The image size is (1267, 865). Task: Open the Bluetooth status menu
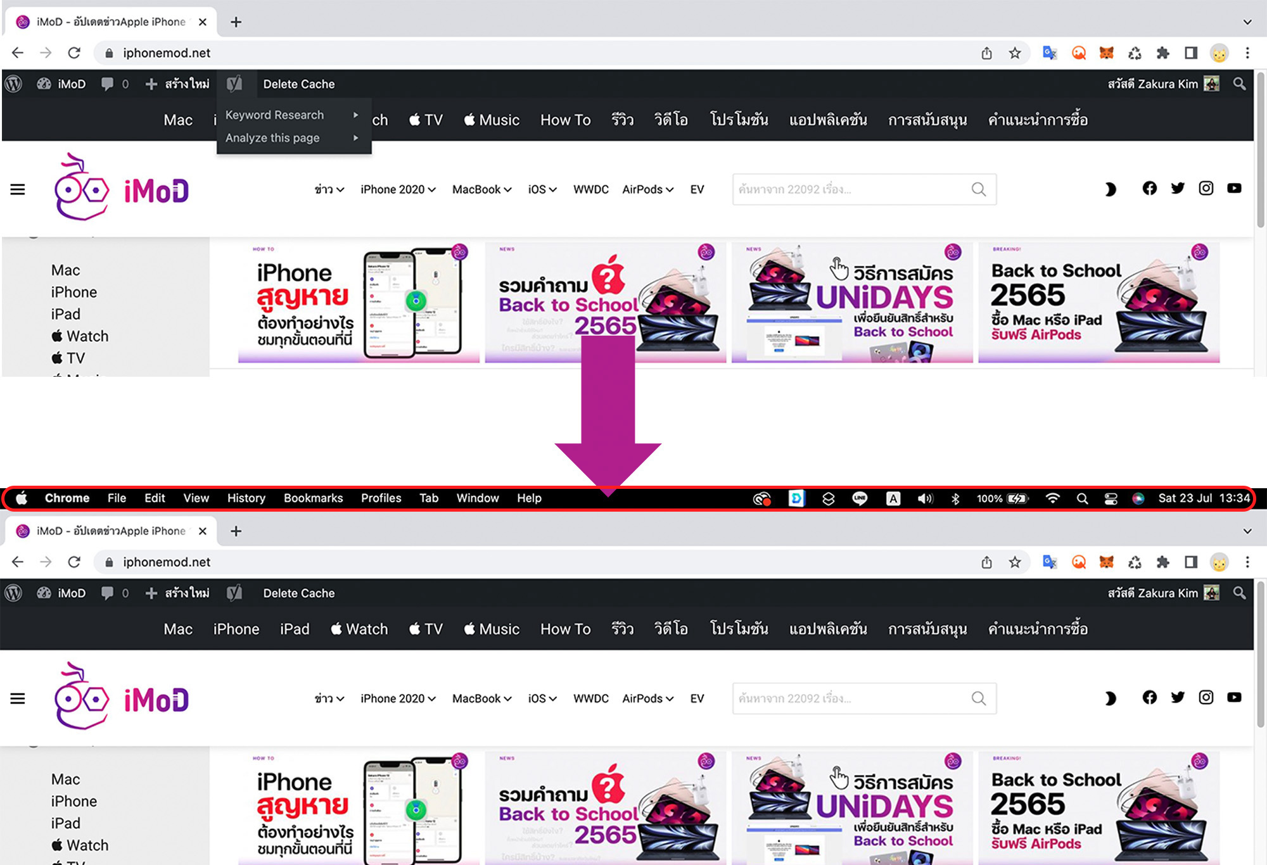pos(955,498)
